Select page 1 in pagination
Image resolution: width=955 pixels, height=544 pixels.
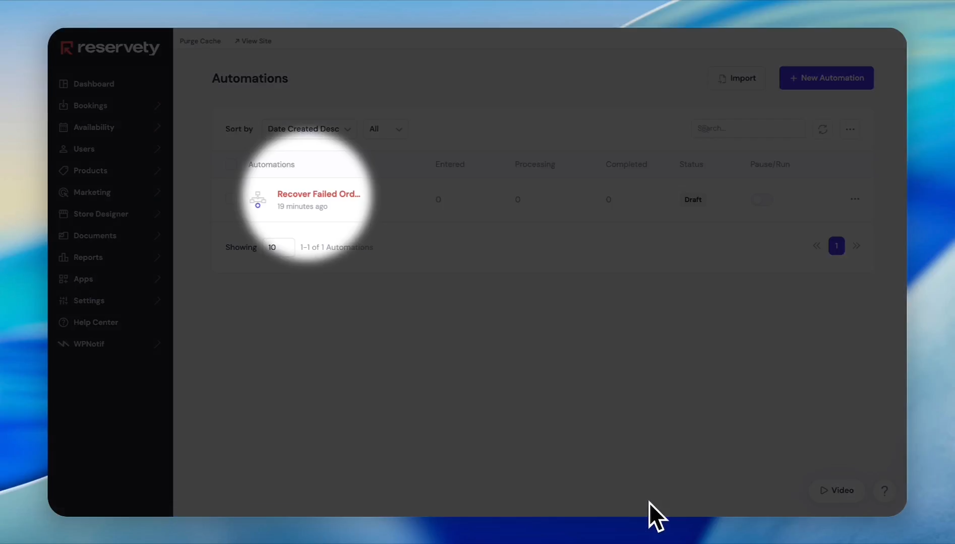coord(837,246)
